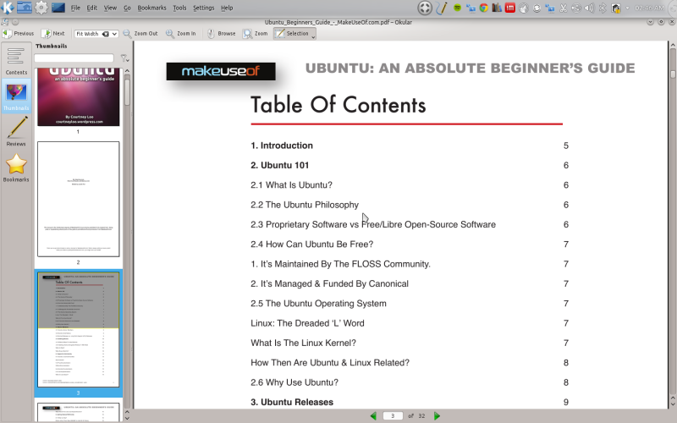Click Zoom Out in the toolbar

(140, 33)
